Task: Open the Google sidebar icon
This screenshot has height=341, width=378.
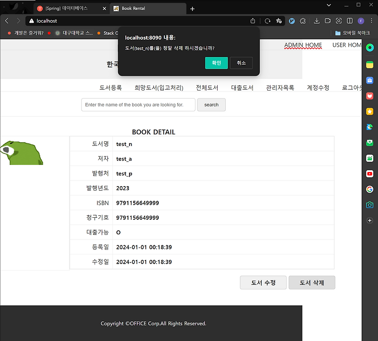Action: click(369, 190)
